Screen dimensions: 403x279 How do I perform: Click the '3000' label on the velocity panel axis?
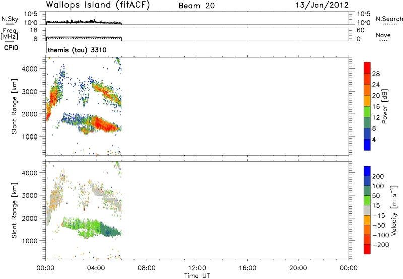click(x=30, y=195)
